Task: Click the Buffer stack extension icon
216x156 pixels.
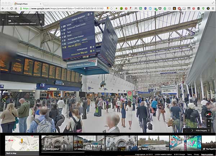Action: [x=198, y=9]
